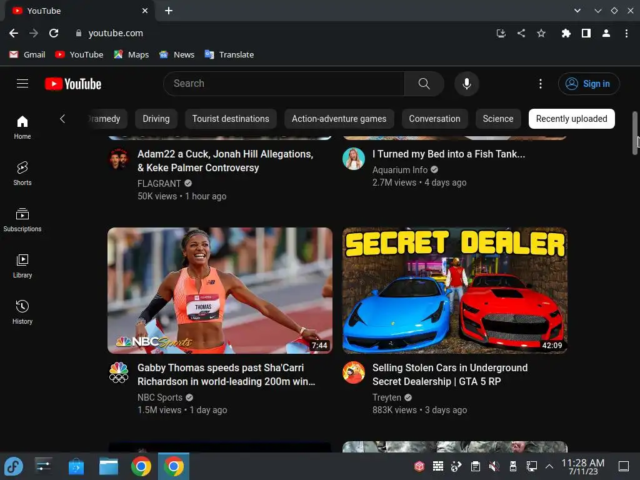Select the Dramedy chip
Screen dimensions: 640x480
pos(107,119)
